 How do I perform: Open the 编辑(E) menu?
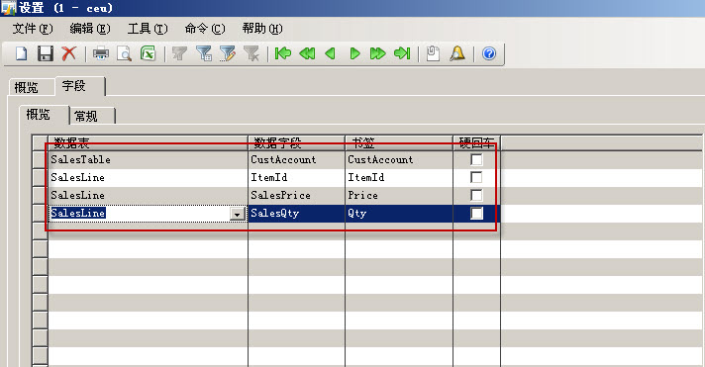tap(90, 29)
